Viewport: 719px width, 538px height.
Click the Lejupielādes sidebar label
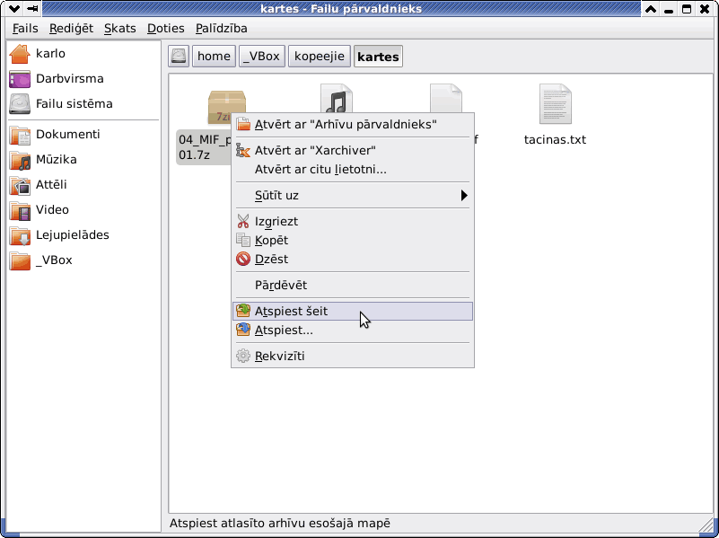tap(73, 234)
